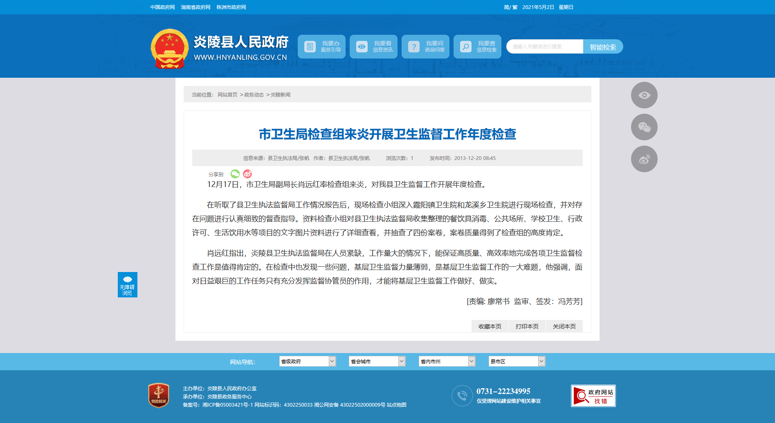
Task: Open the 我要办 服务引导 menu item
Action: pyautogui.click(x=321, y=47)
